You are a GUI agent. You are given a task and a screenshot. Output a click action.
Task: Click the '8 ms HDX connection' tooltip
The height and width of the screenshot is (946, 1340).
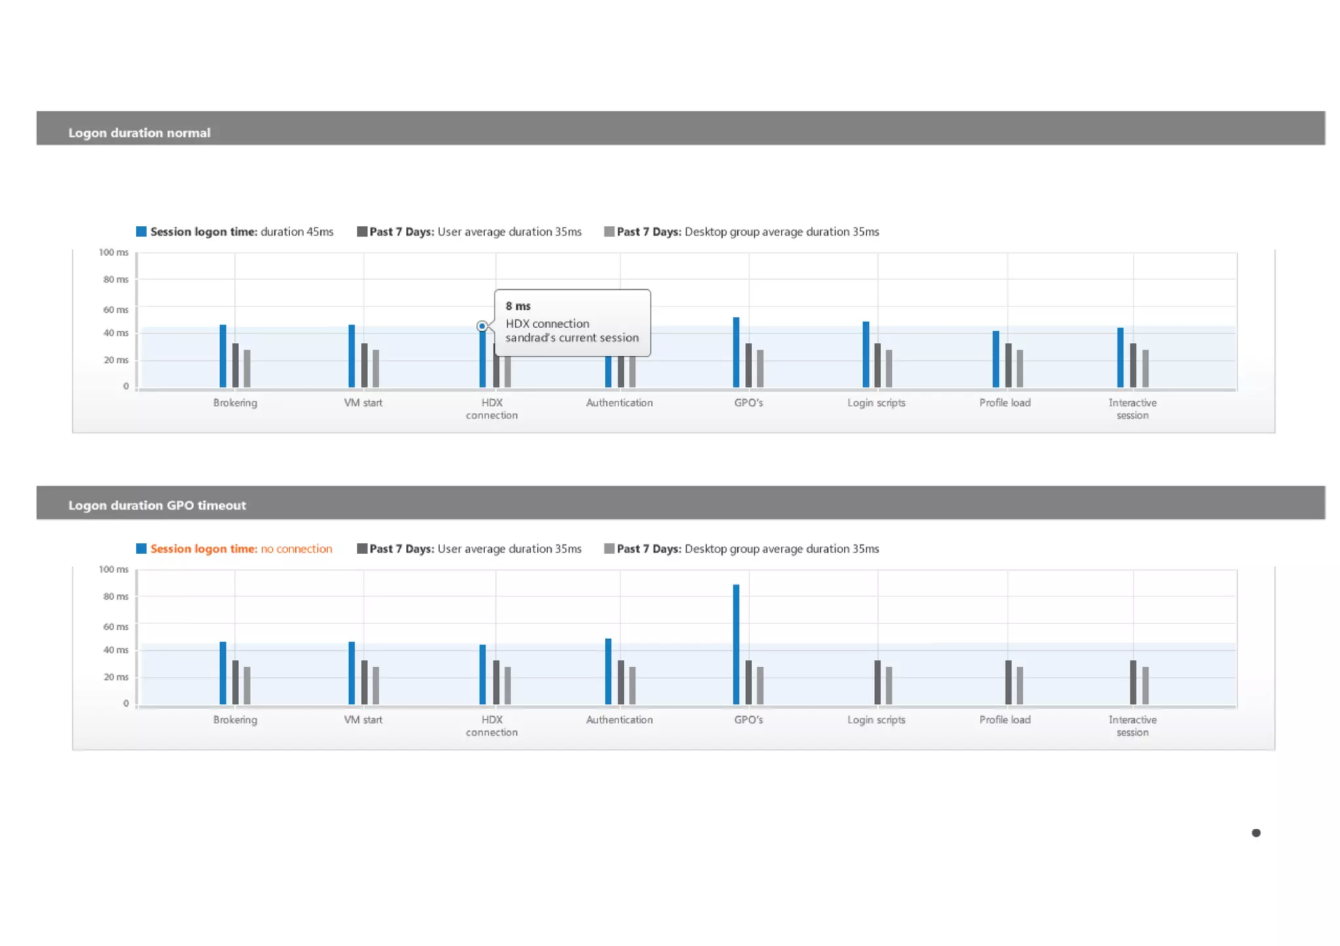point(572,323)
